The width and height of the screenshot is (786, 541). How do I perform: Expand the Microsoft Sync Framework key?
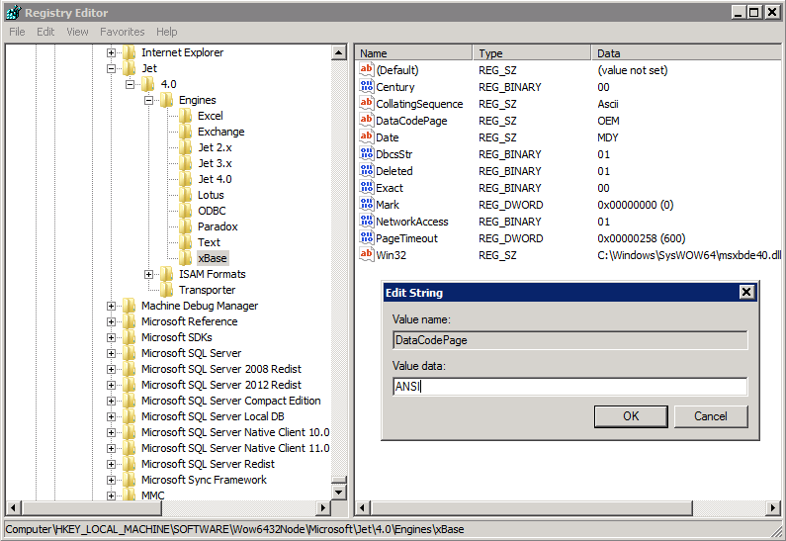click(112, 480)
